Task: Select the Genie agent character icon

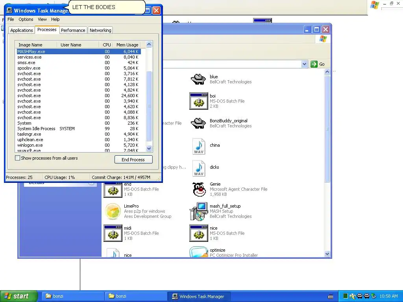Action: pyautogui.click(x=199, y=189)
